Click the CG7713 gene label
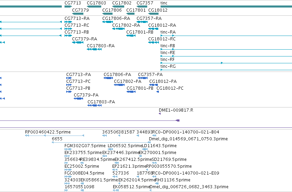The image size is (292, 192). tap(73, 3)
